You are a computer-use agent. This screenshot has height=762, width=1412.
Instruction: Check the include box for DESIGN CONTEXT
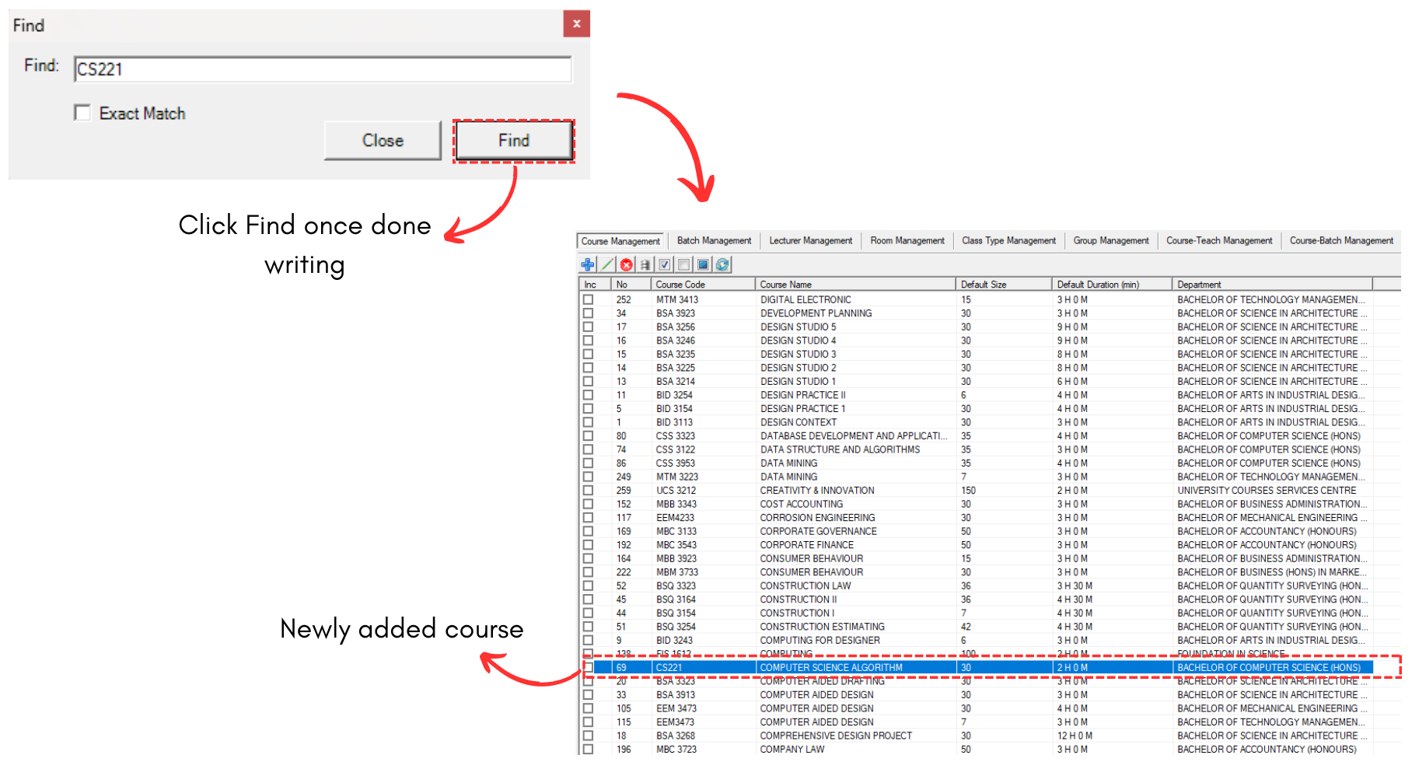(x=589, y=422)
